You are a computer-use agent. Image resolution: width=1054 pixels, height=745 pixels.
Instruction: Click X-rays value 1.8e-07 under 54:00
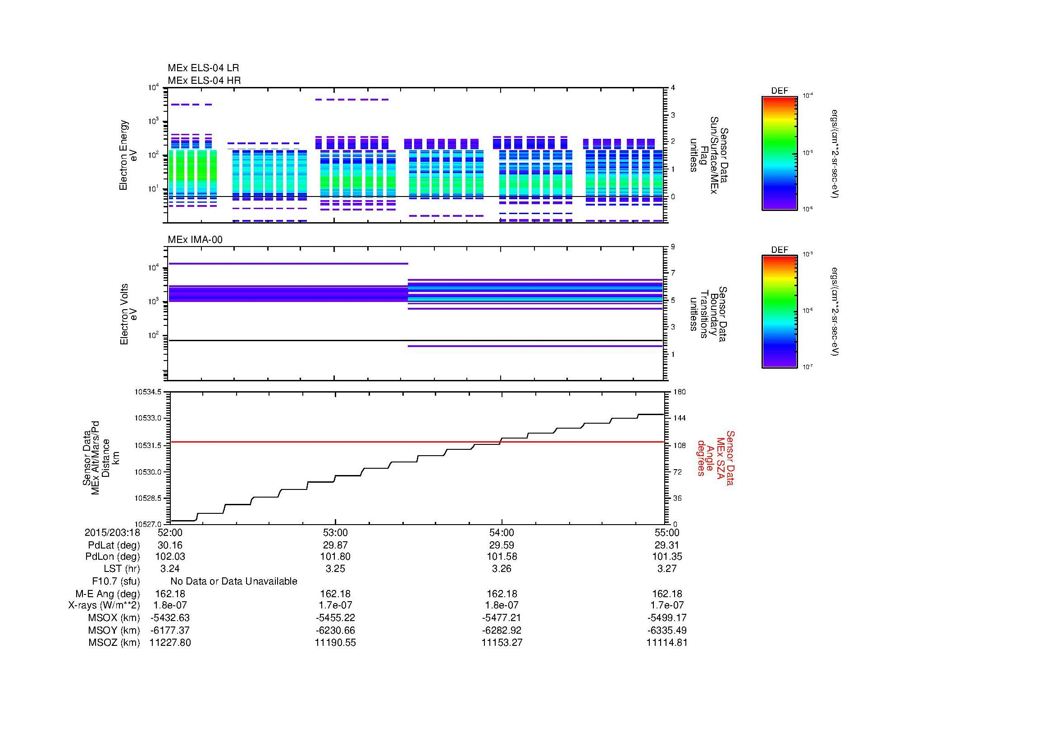[x=501, y=605]
